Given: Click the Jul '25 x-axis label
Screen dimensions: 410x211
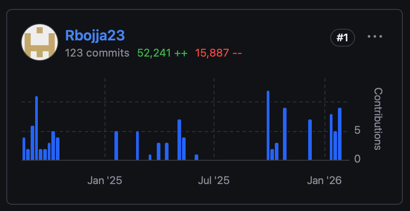Looking at the screenshot, I should 214,180.
